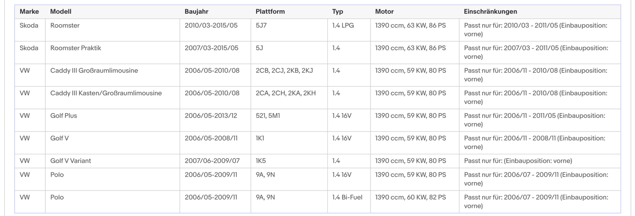Click the Golf V Variant model cell

(70, 161)
